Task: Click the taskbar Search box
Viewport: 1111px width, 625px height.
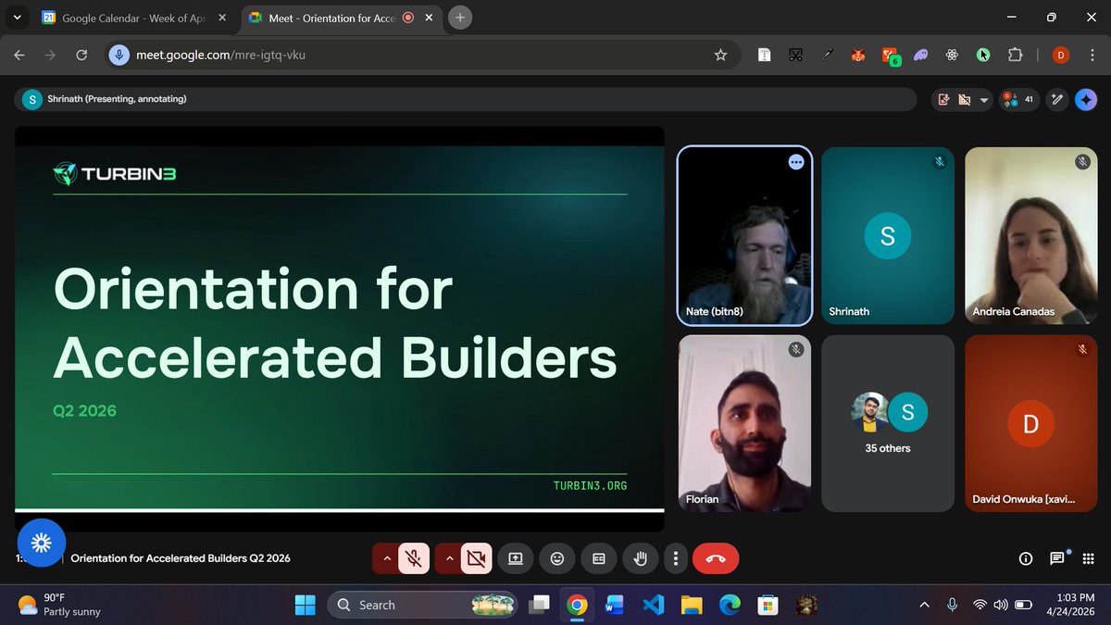Action: (422, 605)
